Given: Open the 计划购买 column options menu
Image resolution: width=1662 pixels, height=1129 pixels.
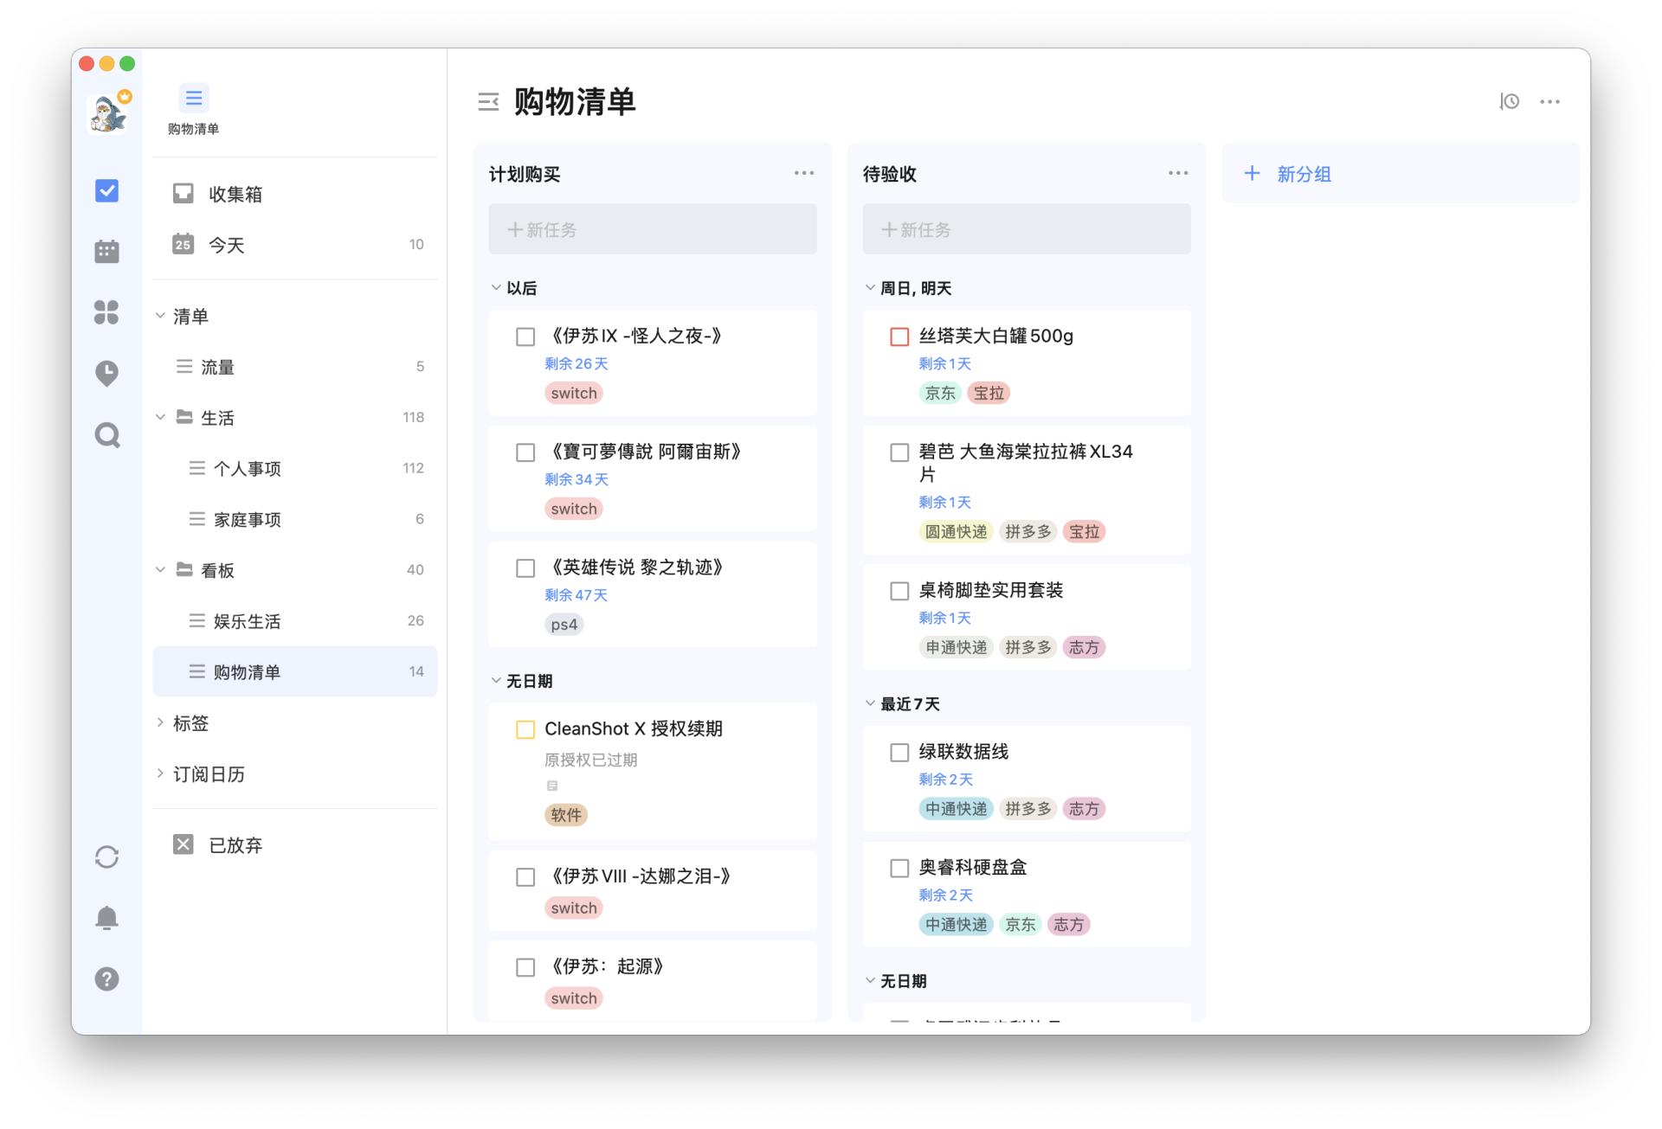Looking at the screenshot, I should (x=803, y=173).
